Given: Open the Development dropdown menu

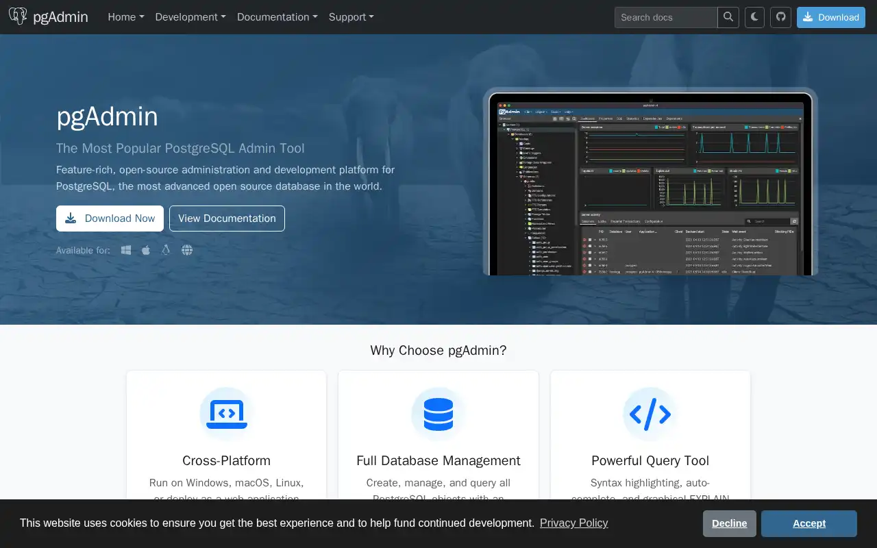Looking at the screenshot, I should (x=190, y=17).
